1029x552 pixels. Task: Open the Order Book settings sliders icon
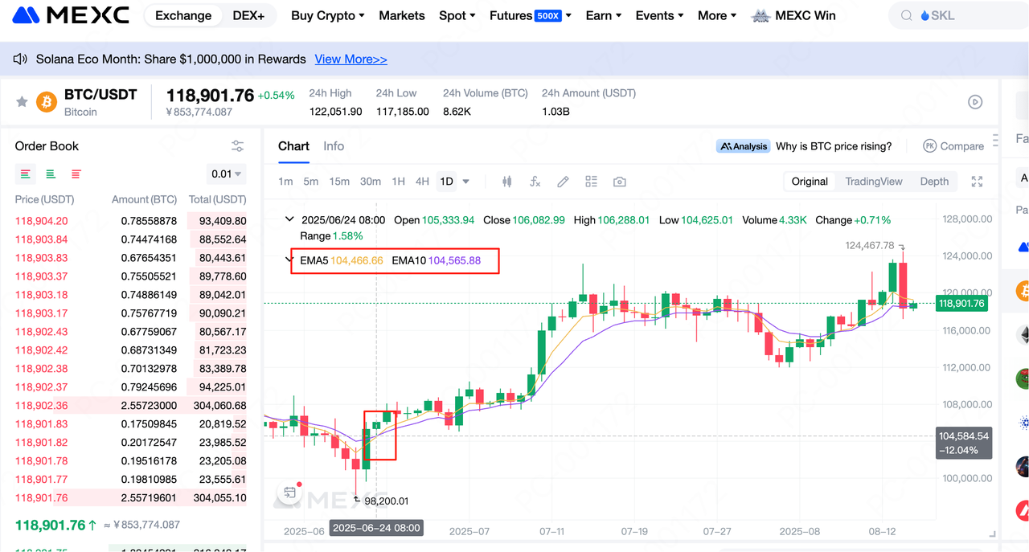[237, 146]
